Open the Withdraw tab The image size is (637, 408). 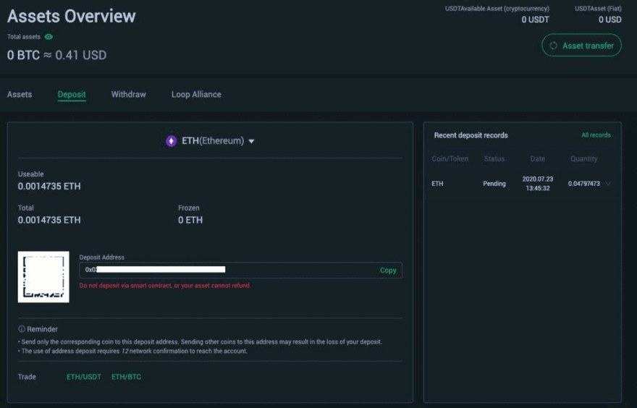[128, 94]
